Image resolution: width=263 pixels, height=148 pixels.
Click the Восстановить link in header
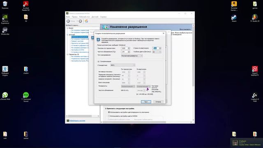[x=185, y=29]
